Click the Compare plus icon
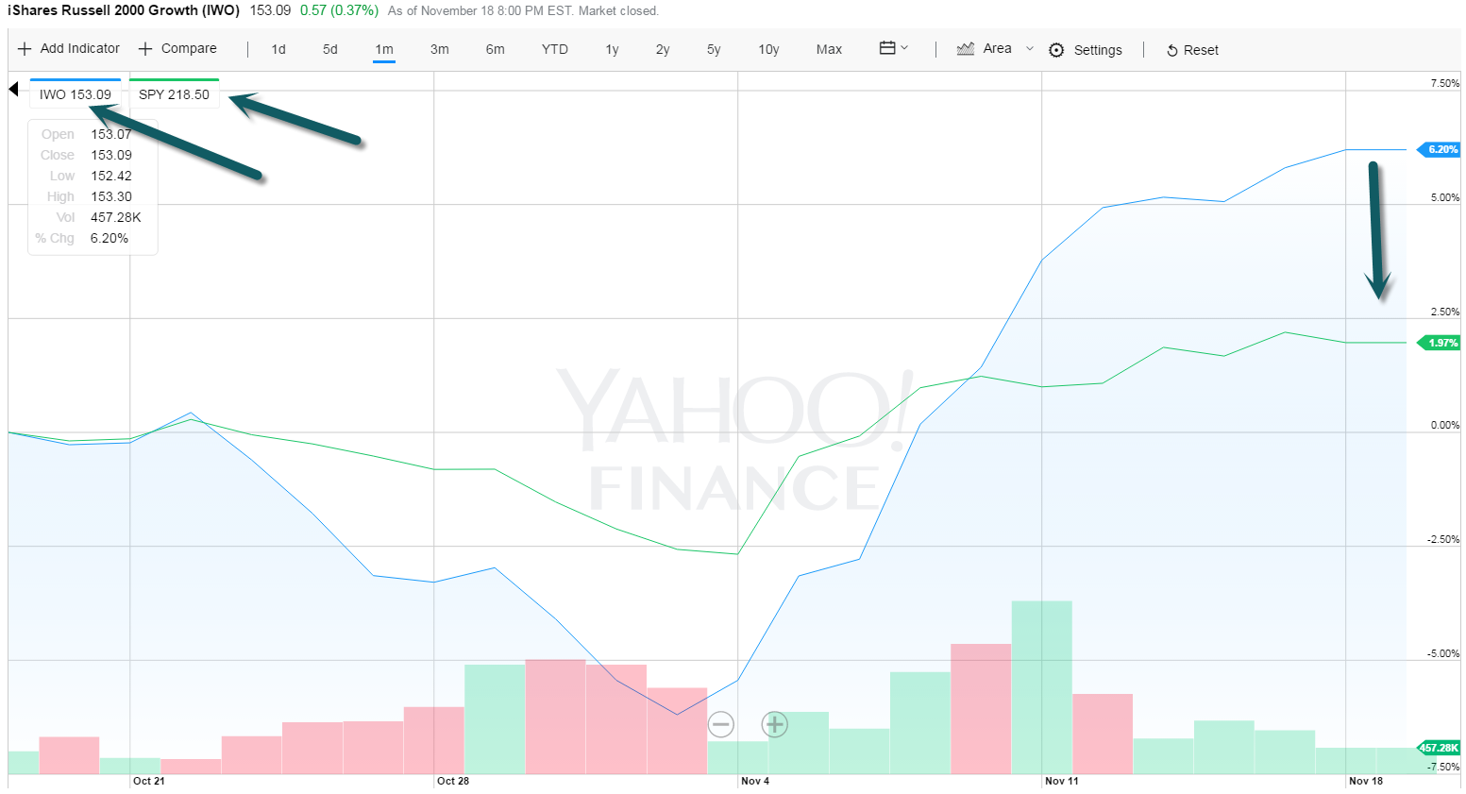1466x794 pixels. click(145, 49)
